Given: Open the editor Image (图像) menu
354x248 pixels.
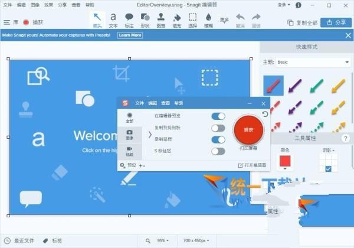Looking at the screenshot, I should 35,5.
